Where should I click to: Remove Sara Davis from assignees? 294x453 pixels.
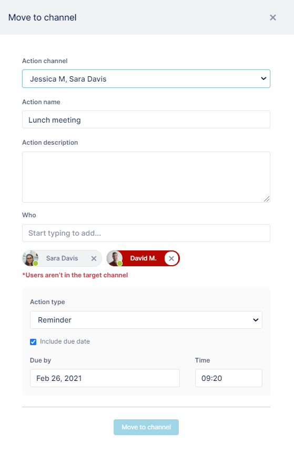pyautogui.click(x=94, y=258)
